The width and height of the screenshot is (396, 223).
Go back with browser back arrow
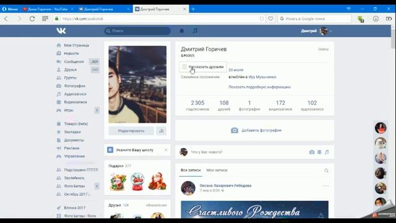pos(6,19)
